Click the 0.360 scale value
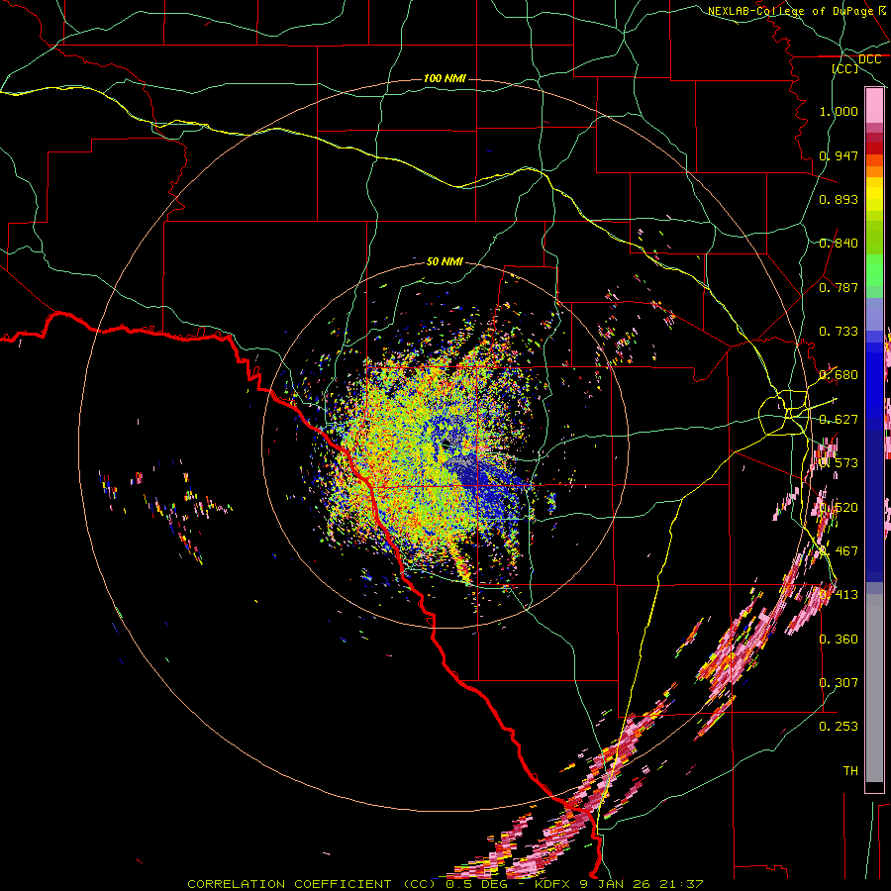 [x=839, y=640]
